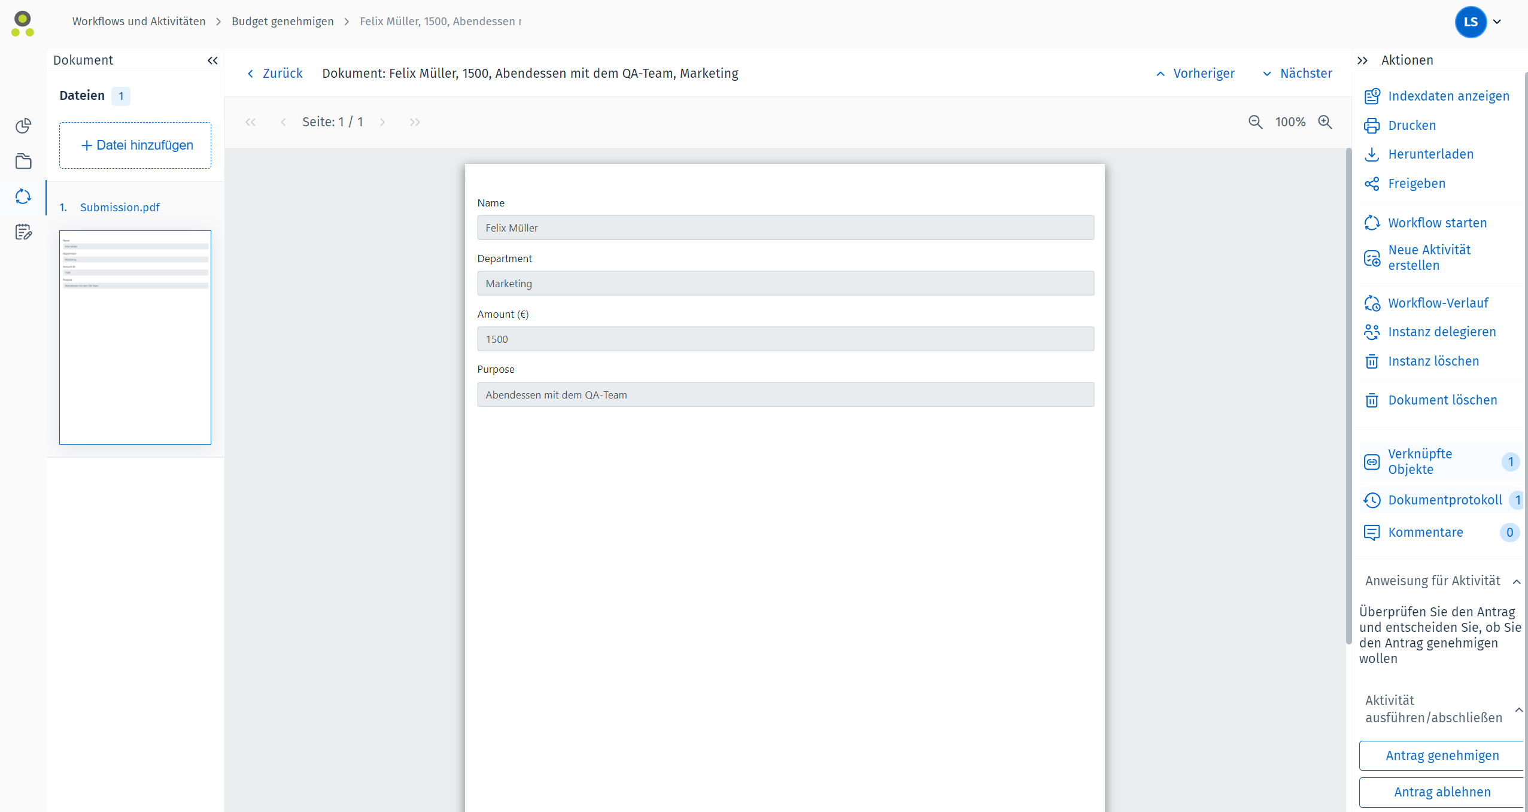The width and height of the screenshot is (1528, 812).
Task: Open the LS user avatar menu
Action: (1471, 22)
